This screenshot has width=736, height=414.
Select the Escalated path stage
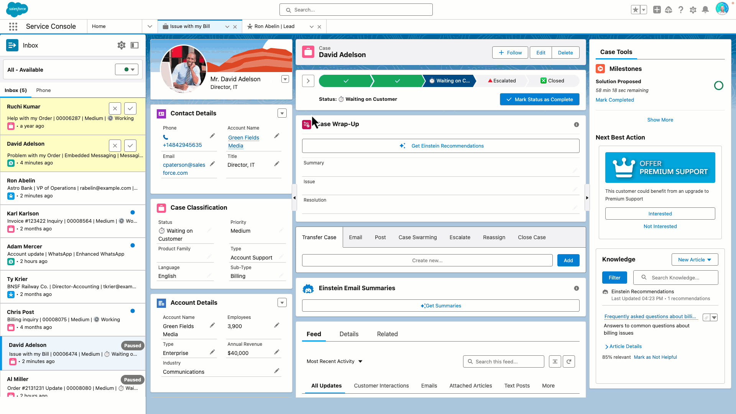pos(501,81)
